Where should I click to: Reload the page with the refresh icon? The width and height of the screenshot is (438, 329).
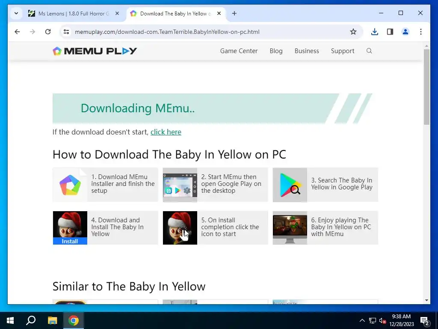click(48, 32)
